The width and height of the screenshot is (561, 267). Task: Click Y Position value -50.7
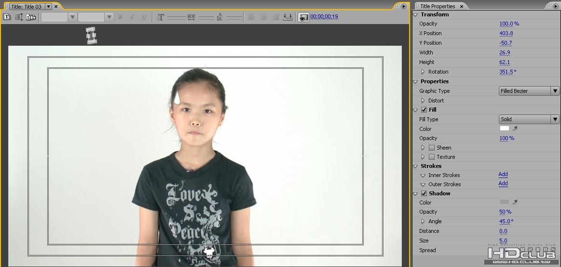506,43
